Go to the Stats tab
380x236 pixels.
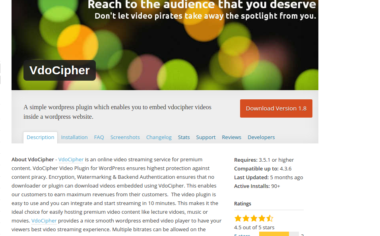tap(184, 137)
